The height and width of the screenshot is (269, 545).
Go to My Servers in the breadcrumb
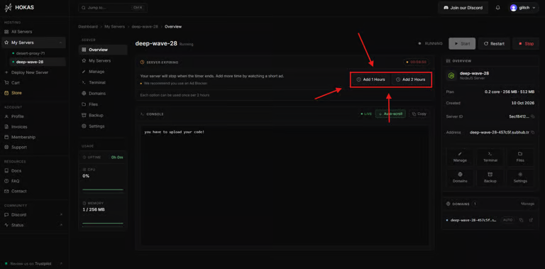click(x=114, y=26)
